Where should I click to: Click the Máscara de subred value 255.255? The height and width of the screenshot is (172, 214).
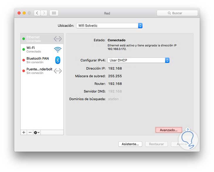(x=115, y=76)
